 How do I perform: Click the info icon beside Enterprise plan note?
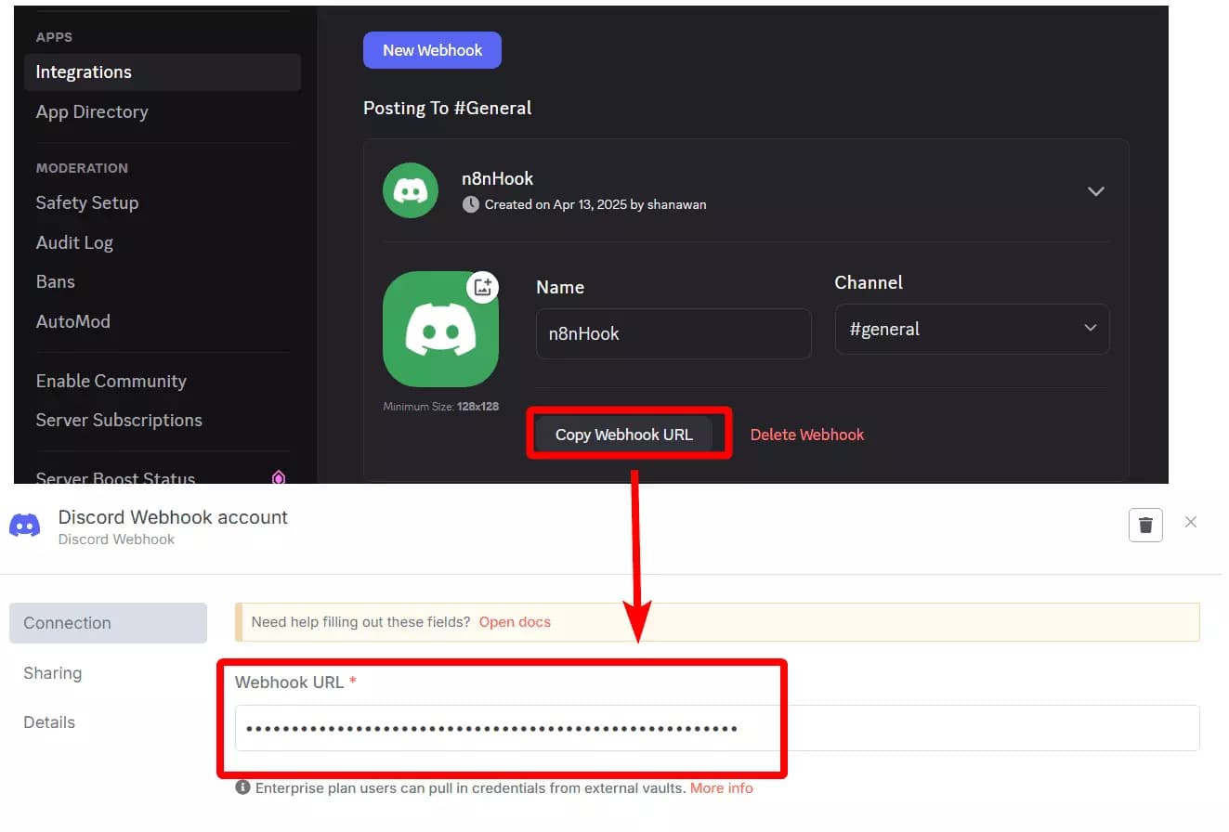242,787
